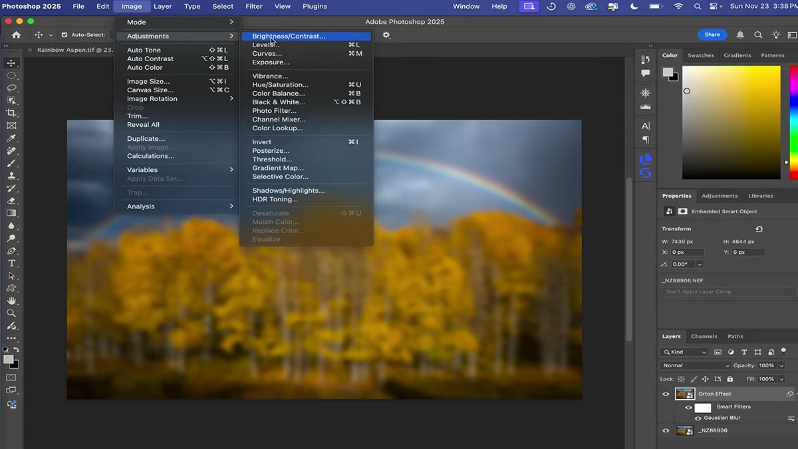Image resolution: width=798 pixels, height=449 pixels.
Task: Open the History panel icon
Action: point(646,60)
